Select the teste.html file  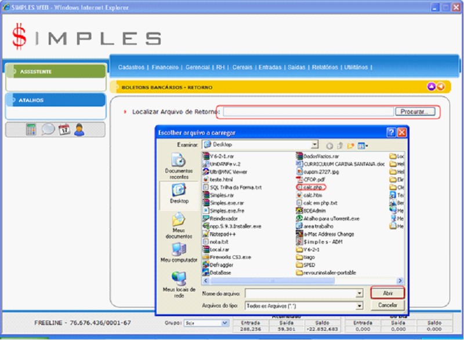[218, 180]
